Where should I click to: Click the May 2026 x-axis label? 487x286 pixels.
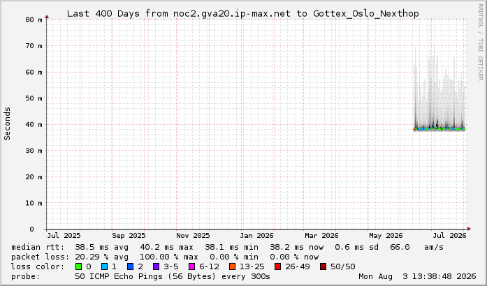[x=386, y=236]
